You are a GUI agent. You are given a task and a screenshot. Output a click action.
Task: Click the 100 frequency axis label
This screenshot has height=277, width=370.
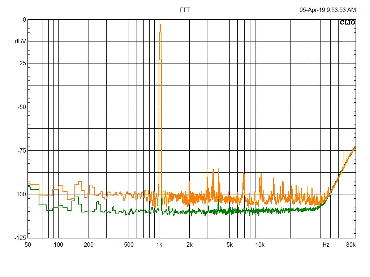pyautogui.click(x=58, y=245)
